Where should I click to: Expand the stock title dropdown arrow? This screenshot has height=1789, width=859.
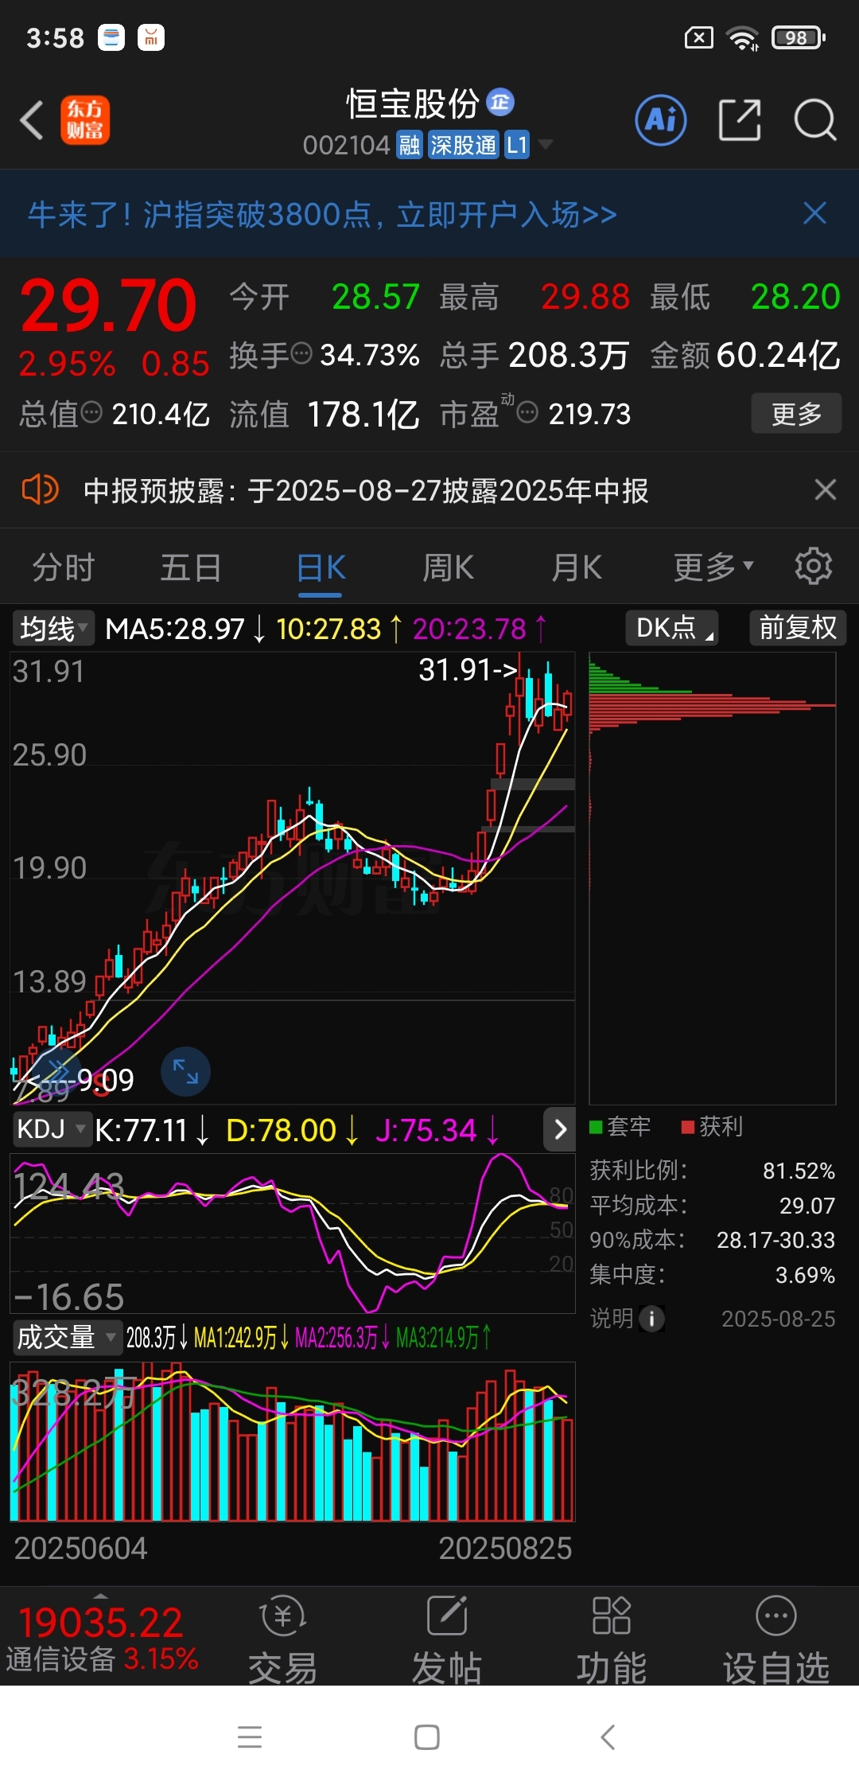tap(546, 144)
